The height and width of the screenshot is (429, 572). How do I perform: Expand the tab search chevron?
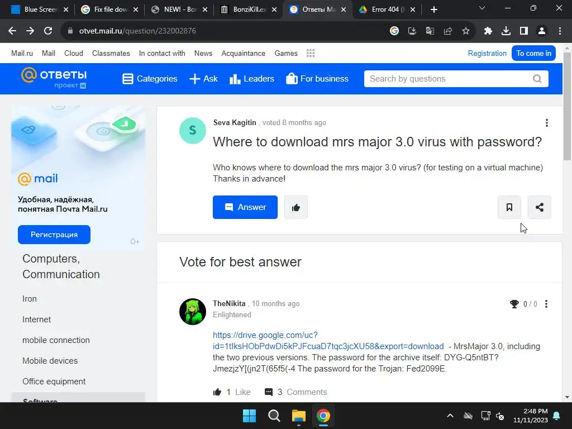pos(482,8)
